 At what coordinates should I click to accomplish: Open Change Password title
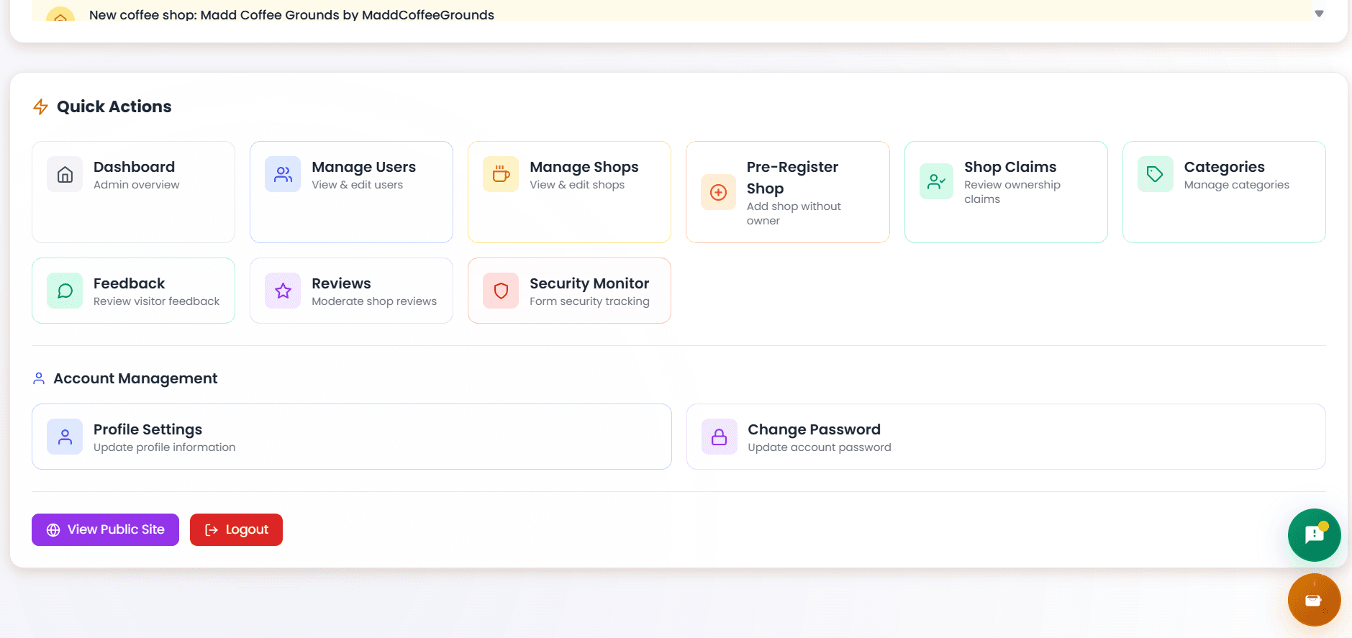814,429
